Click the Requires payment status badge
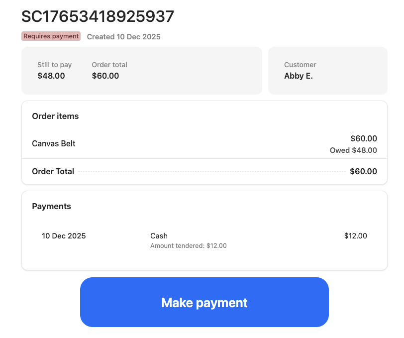The width and height of the screenshot is (404, 338). point(51,36)
